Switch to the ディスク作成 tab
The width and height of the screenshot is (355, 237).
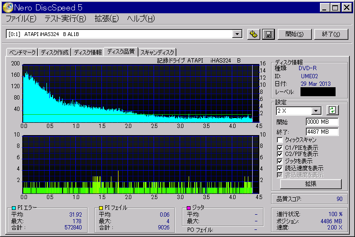(55, 53)
